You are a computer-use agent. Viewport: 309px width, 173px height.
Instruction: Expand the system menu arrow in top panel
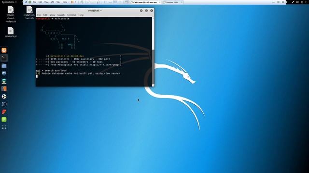pyautogui.click(x=306, y=2)
